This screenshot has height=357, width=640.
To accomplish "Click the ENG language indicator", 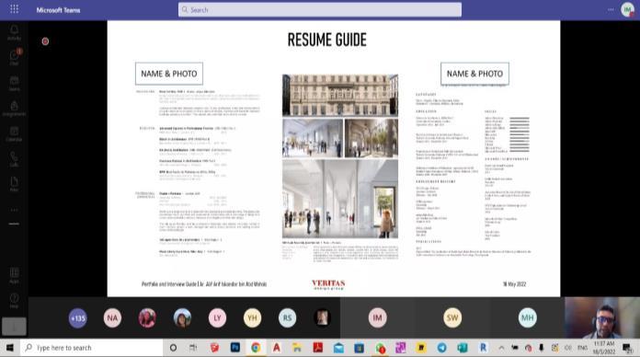I will pos(582,348).
